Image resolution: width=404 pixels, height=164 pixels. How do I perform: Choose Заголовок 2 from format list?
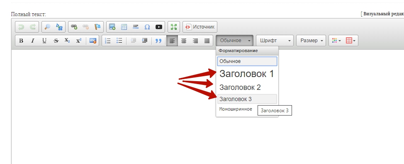[247, 87]
